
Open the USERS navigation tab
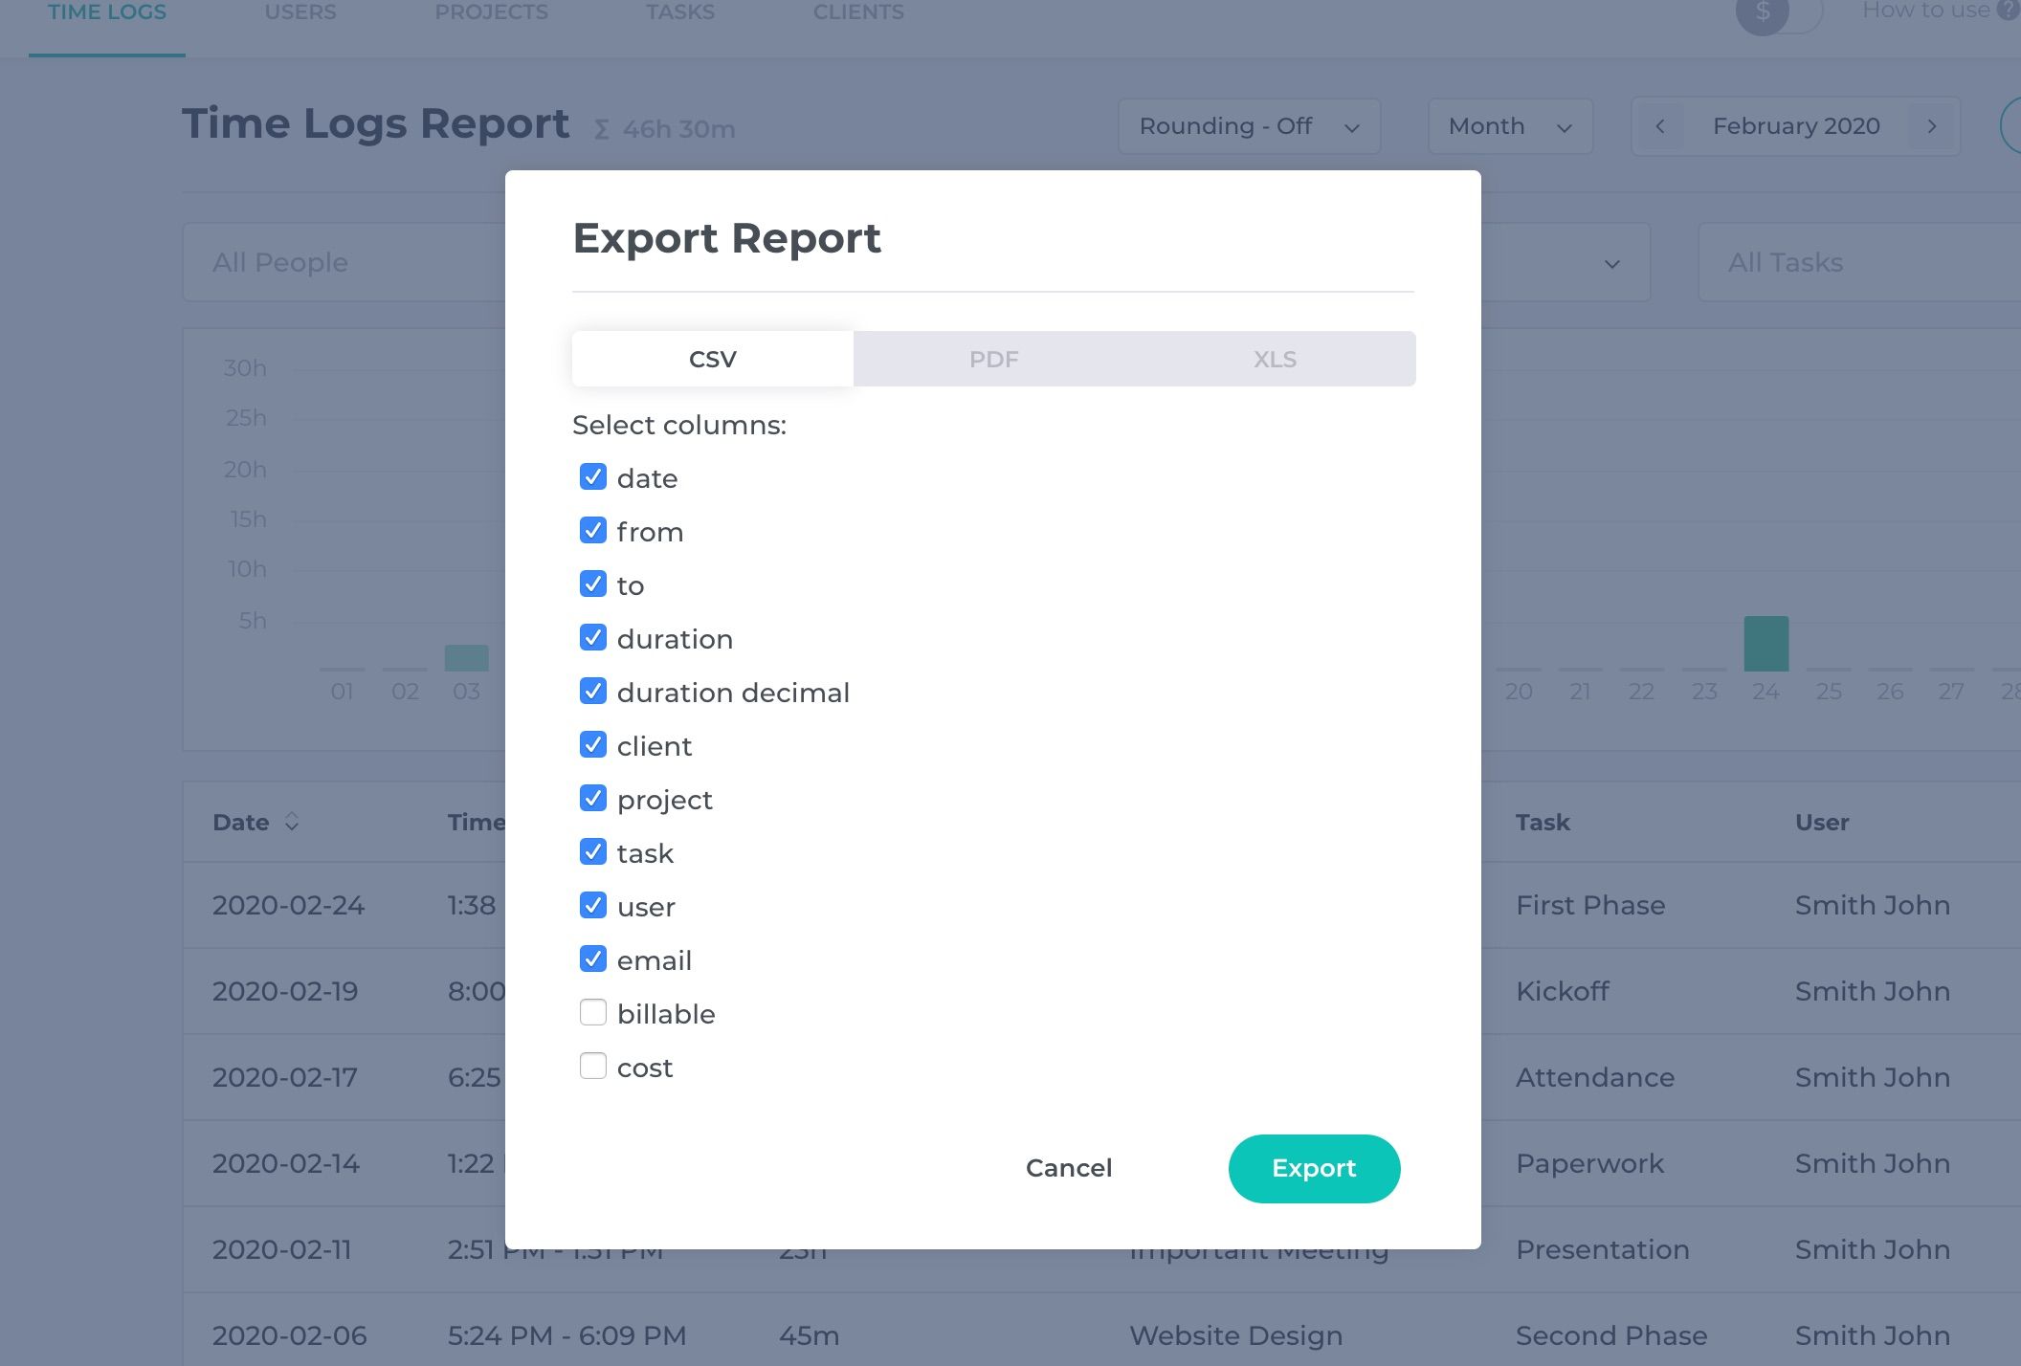click(300, 13)
